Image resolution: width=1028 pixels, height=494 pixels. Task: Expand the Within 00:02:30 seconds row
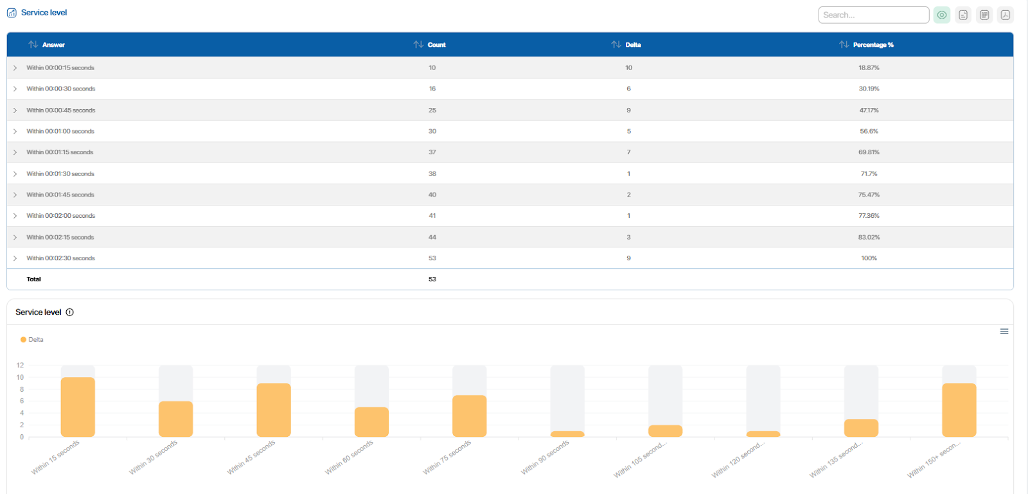click(15, 258)
